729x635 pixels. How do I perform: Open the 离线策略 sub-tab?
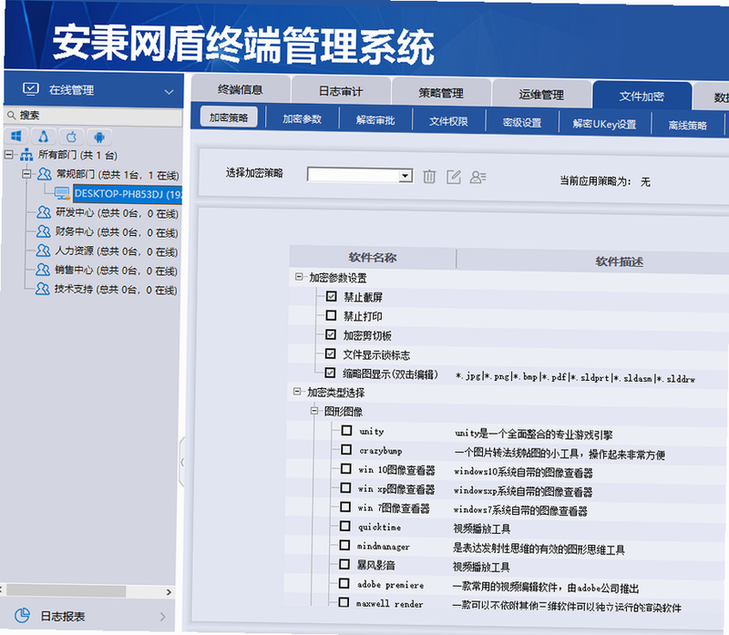(688, 125)
